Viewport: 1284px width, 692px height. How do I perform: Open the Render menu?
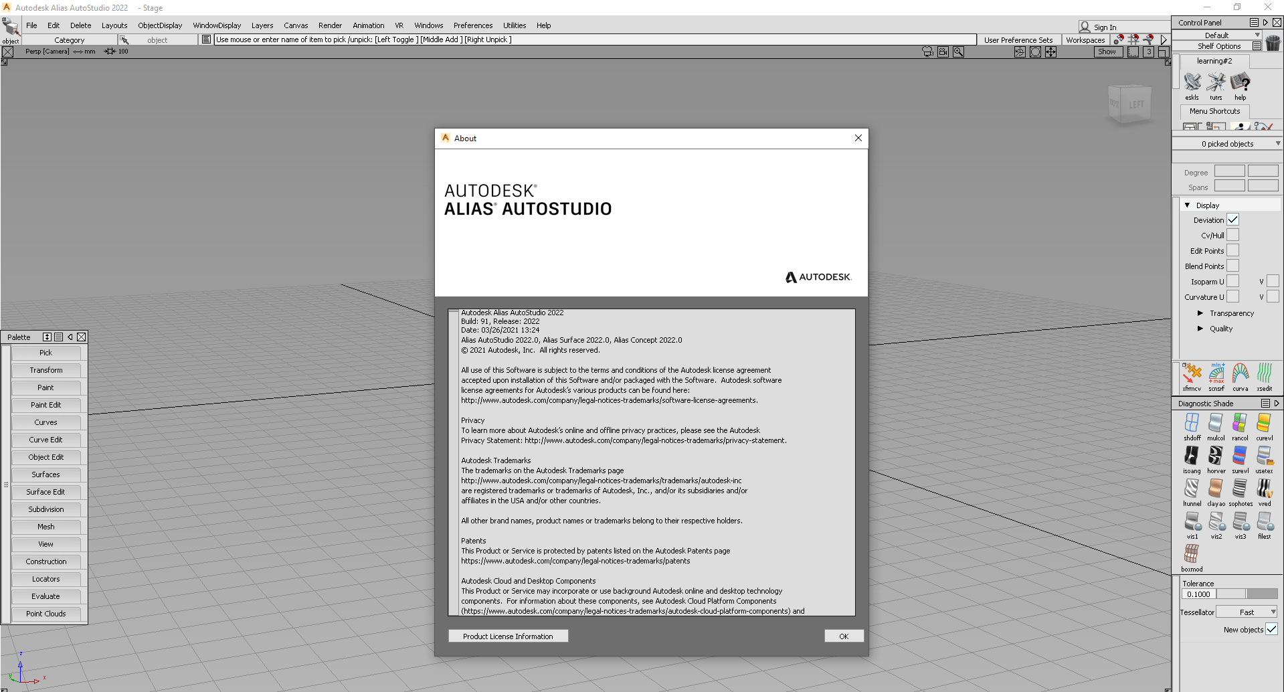click(330, 25)
